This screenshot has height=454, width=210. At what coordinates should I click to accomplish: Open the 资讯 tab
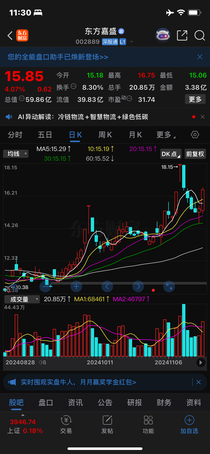(x=75, y=403)
